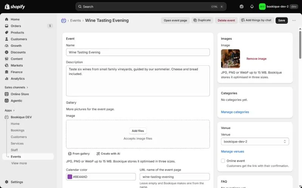The width and height of the screenshot is (302, 188).
Task: Open the notifications bell
Action: pos(252,7)
